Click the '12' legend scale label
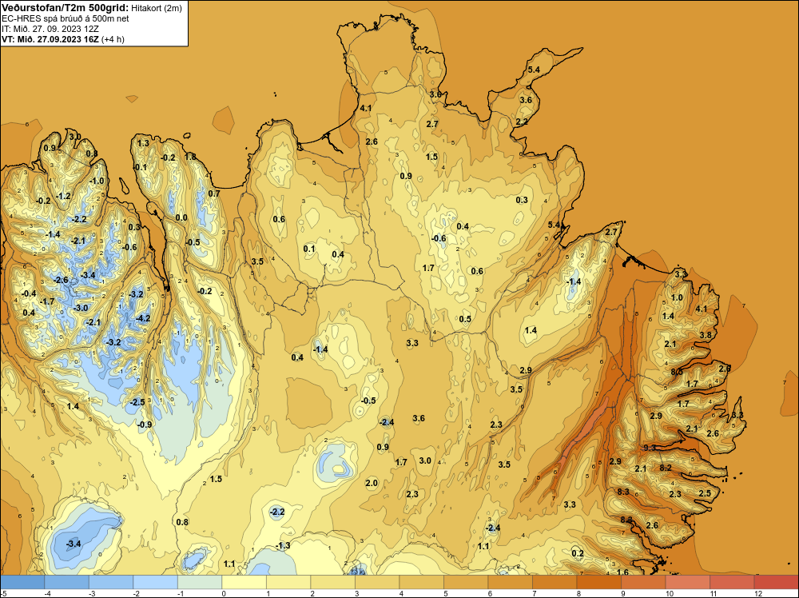Screen dimensions: 799x598 [757, 593]
